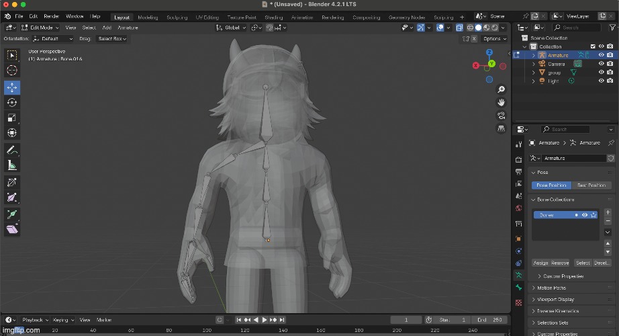Hide the Armature in the outliner
The height and width of the screenshot is (336, 619).
pyautogui.click(x=601, y=55)
